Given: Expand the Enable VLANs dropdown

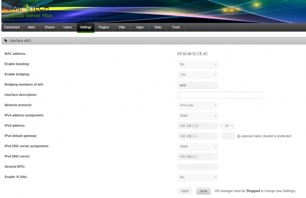Looking at the screenshot, I should coord(197,177).
